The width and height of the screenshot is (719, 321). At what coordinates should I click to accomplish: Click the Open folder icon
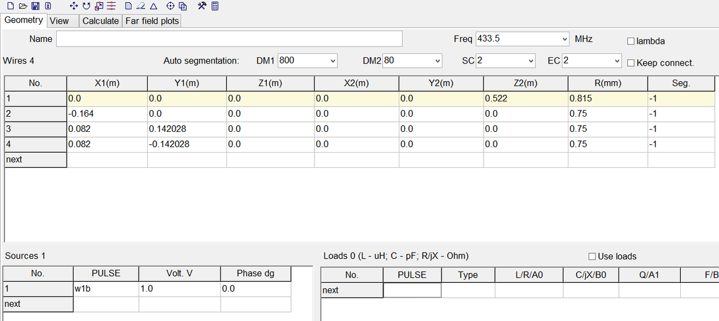click(22, 6)
